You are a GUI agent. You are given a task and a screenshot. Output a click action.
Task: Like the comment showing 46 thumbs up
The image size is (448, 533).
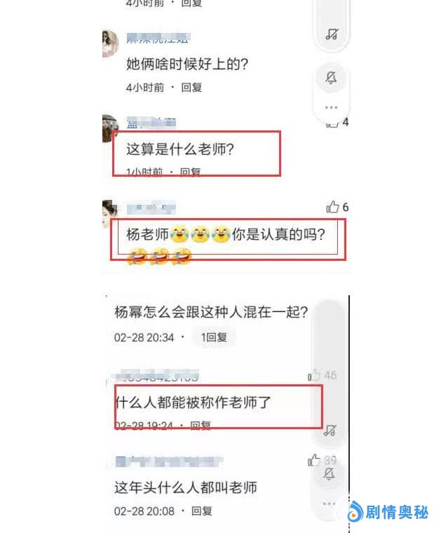click(x=314, y=375)
